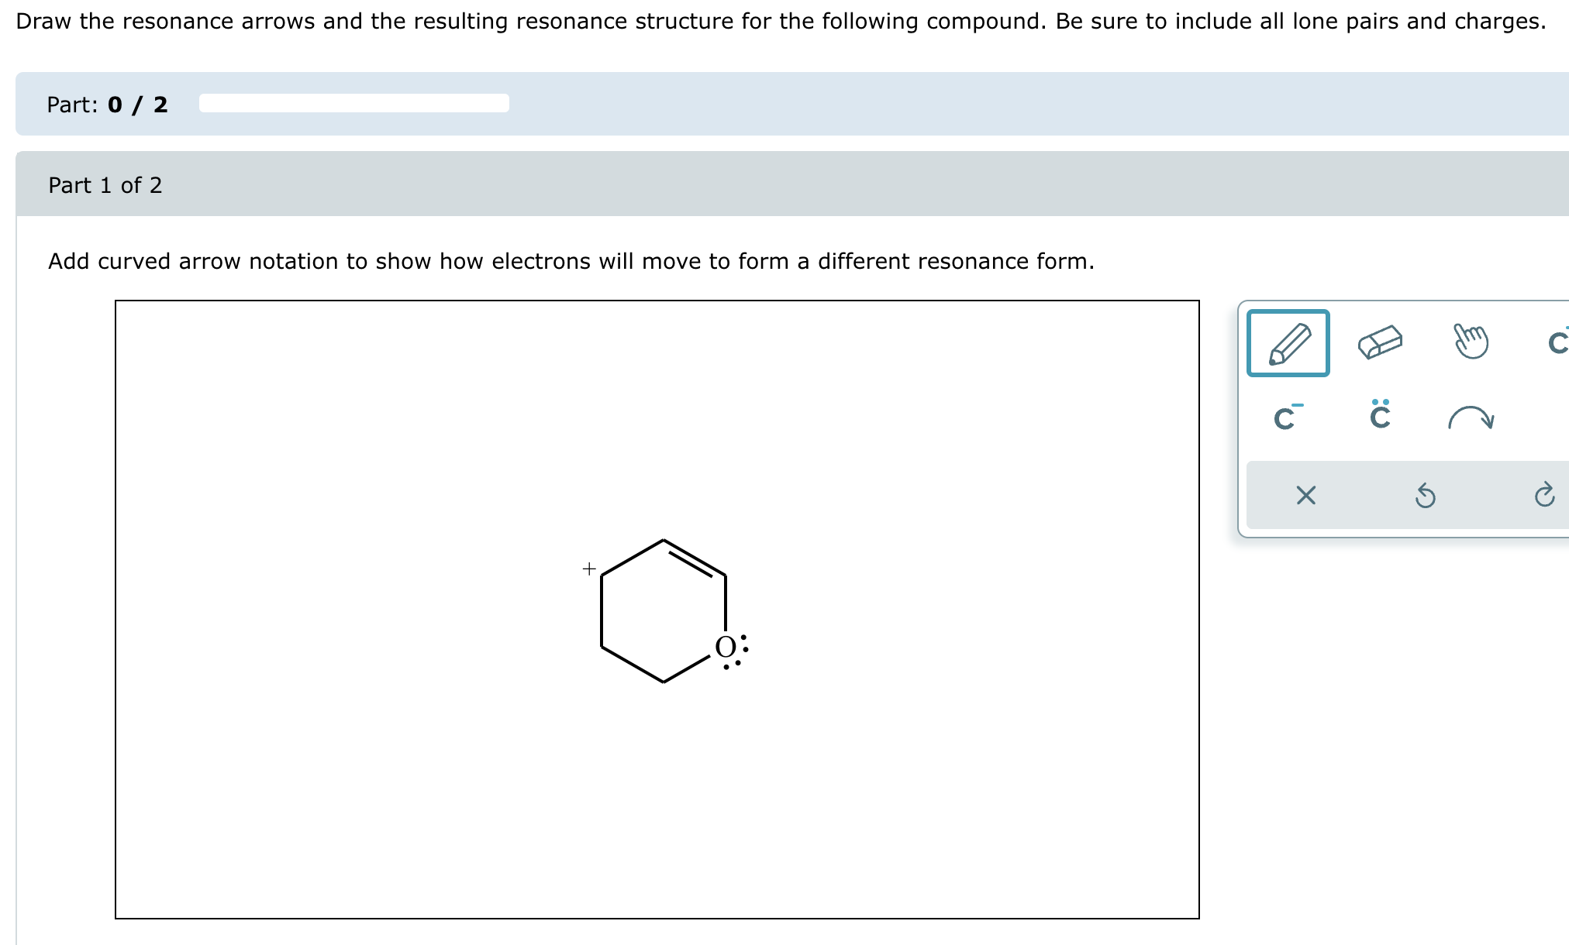1569x945 pixels.
Task: Expand the toolbar panel
Action: point(1403,418)
